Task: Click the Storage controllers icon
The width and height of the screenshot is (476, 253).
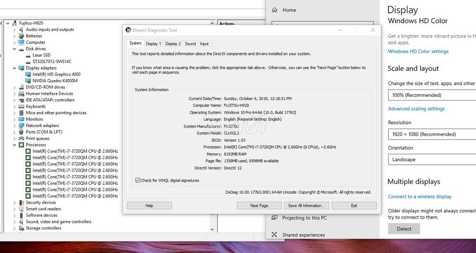Action: click(21, 228)
